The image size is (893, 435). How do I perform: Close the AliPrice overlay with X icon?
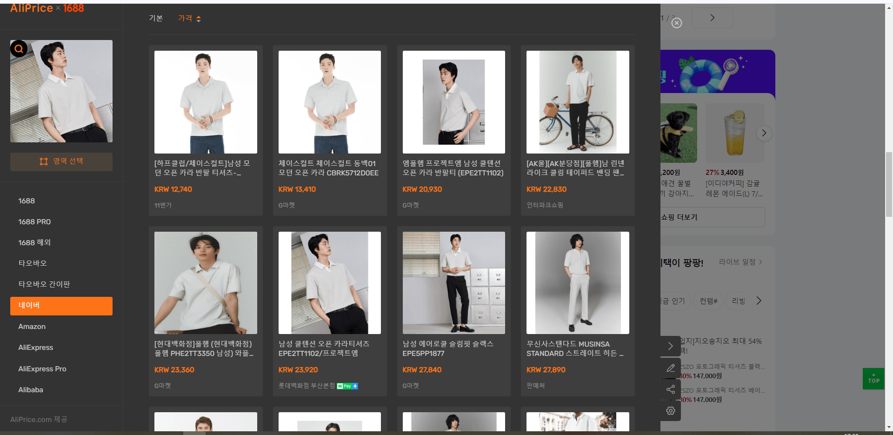pyautogui.click(x=677, y=23)
